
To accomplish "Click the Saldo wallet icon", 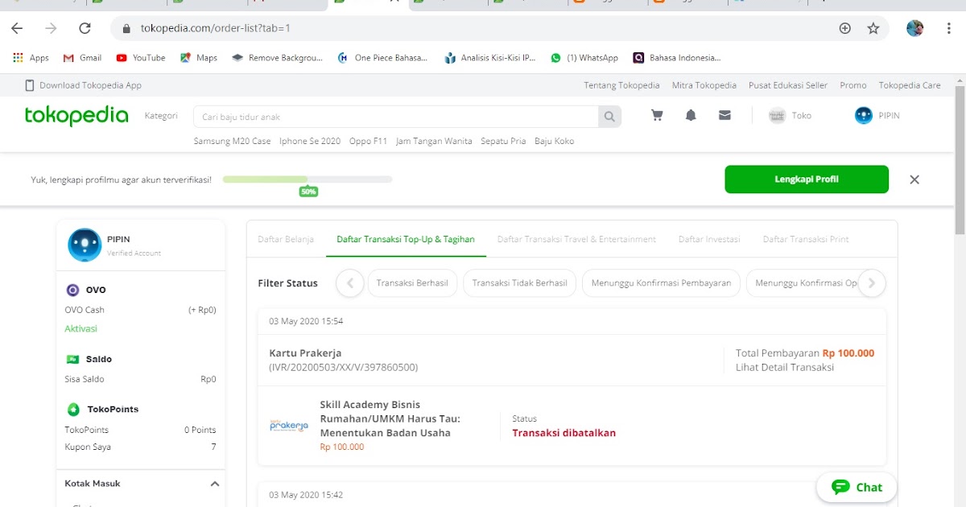I will pos(72,360).
